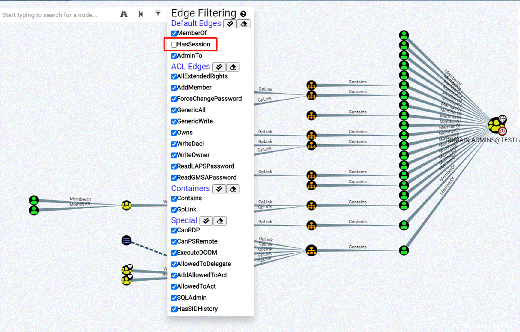The image size is (520, 332).
Task: Check all ACL Edges with double-check button
Action: pos(219,67)
